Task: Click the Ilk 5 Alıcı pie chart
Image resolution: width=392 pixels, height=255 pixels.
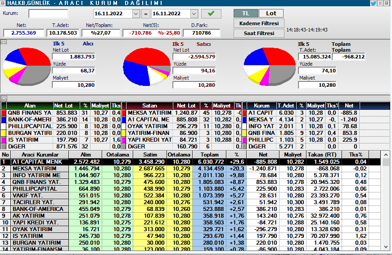Action: click(x=27, y=66)
